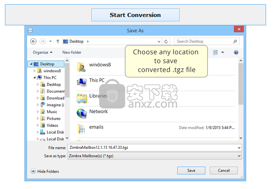Collapse the Hide Folders toggle
Screen dimensions: 278x189
pyautogui.click(x=45, y=171)
